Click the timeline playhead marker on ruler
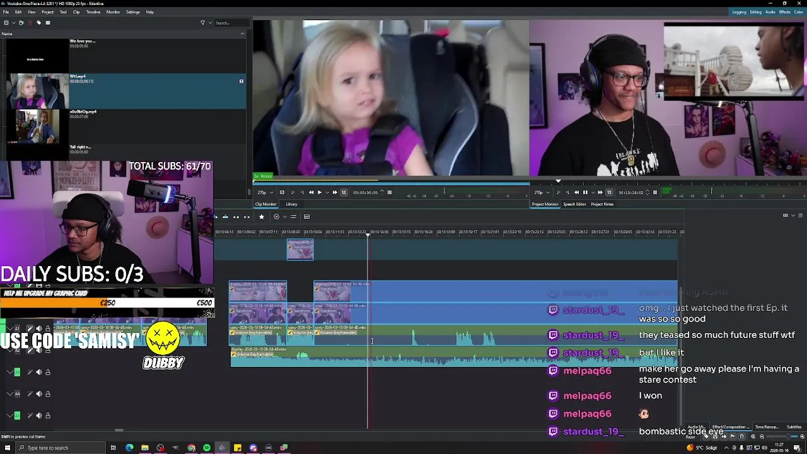 [368, 235]
